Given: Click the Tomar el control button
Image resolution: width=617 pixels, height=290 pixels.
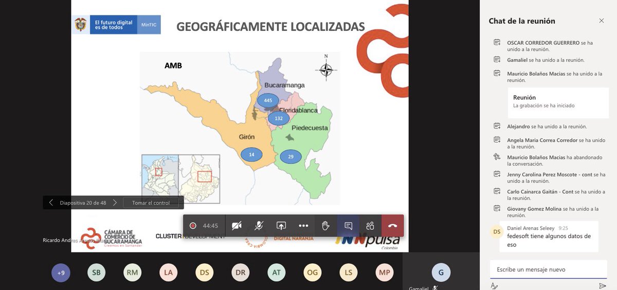Looking at the screenshot, I should click(x=151, y=203).
